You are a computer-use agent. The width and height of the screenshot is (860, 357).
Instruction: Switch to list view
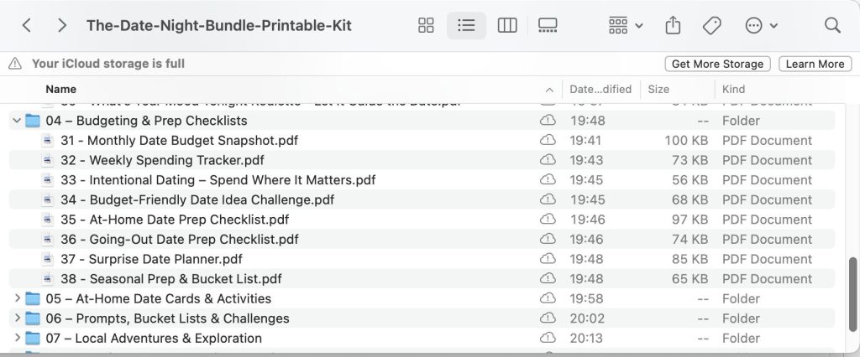coord(466,25)
